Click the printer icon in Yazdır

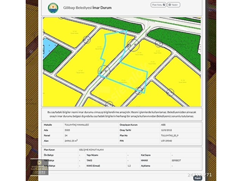click(170, 5)
